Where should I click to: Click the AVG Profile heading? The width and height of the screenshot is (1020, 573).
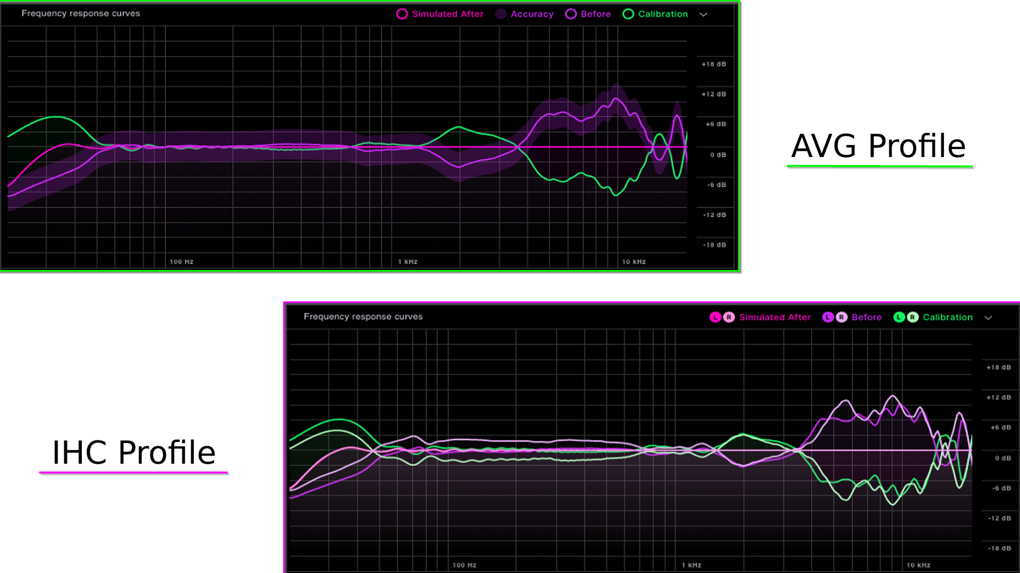pos(878,146)
